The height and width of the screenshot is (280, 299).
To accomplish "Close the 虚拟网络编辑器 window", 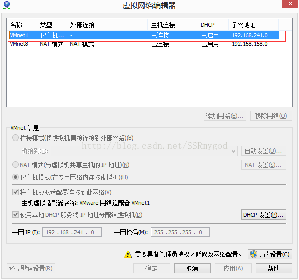I will pyautogui.click(x=290, y=4).
